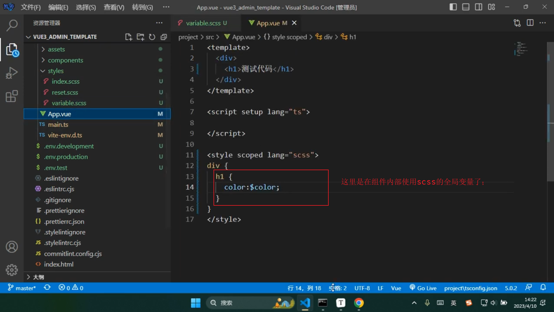Open the Explorer view in activity bar

12,50
